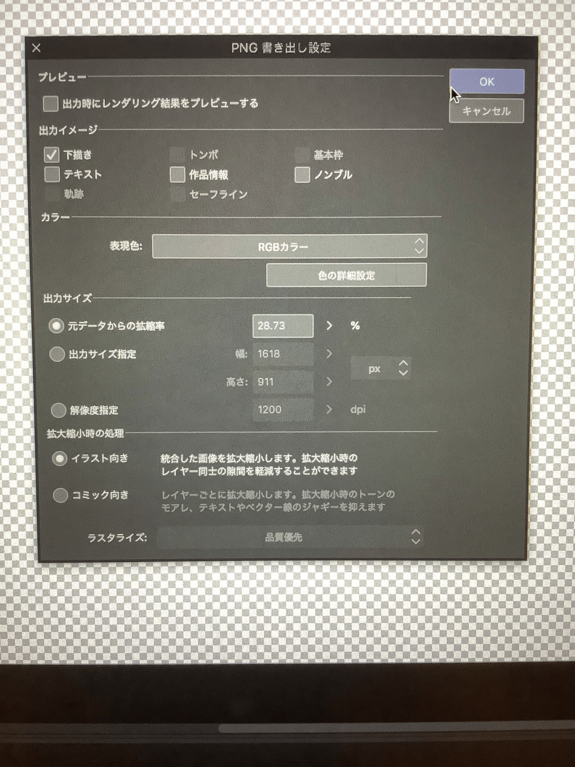Open the slider arrow beside the scale percentage
This screenshot has width=575, height=767.
(328, 325)
